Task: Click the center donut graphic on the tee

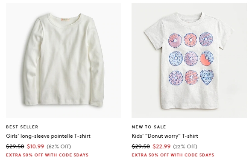Action: (x=191, y=59)
